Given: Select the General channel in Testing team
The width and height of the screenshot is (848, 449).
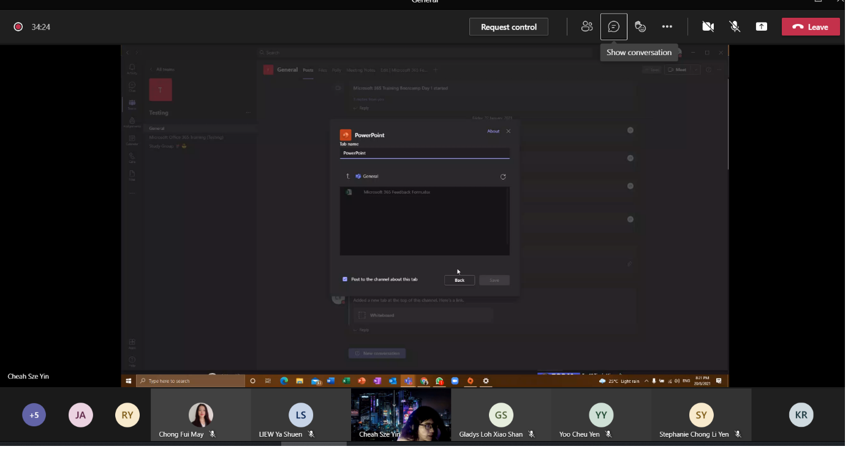Looking at the screenshot, I should (200, 129).
